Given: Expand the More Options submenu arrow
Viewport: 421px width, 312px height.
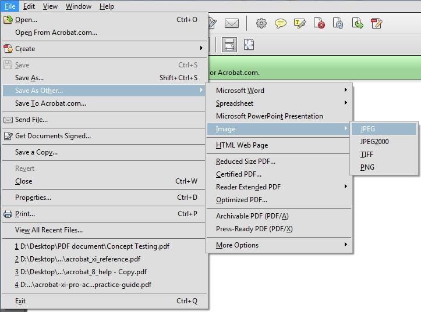Looking at the screenshot, I should coord(346,244).
